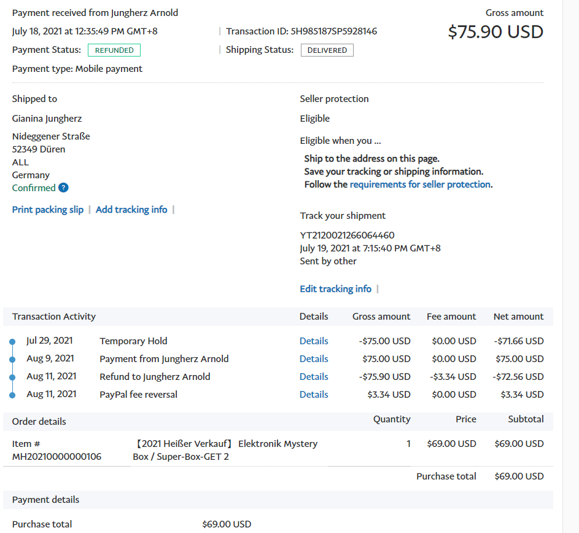Image resolution: width=579 pixels, height=533 pixels.
Task: View Details for Payment from Jungherz Arnold
Action: click(x=314, y=359)
